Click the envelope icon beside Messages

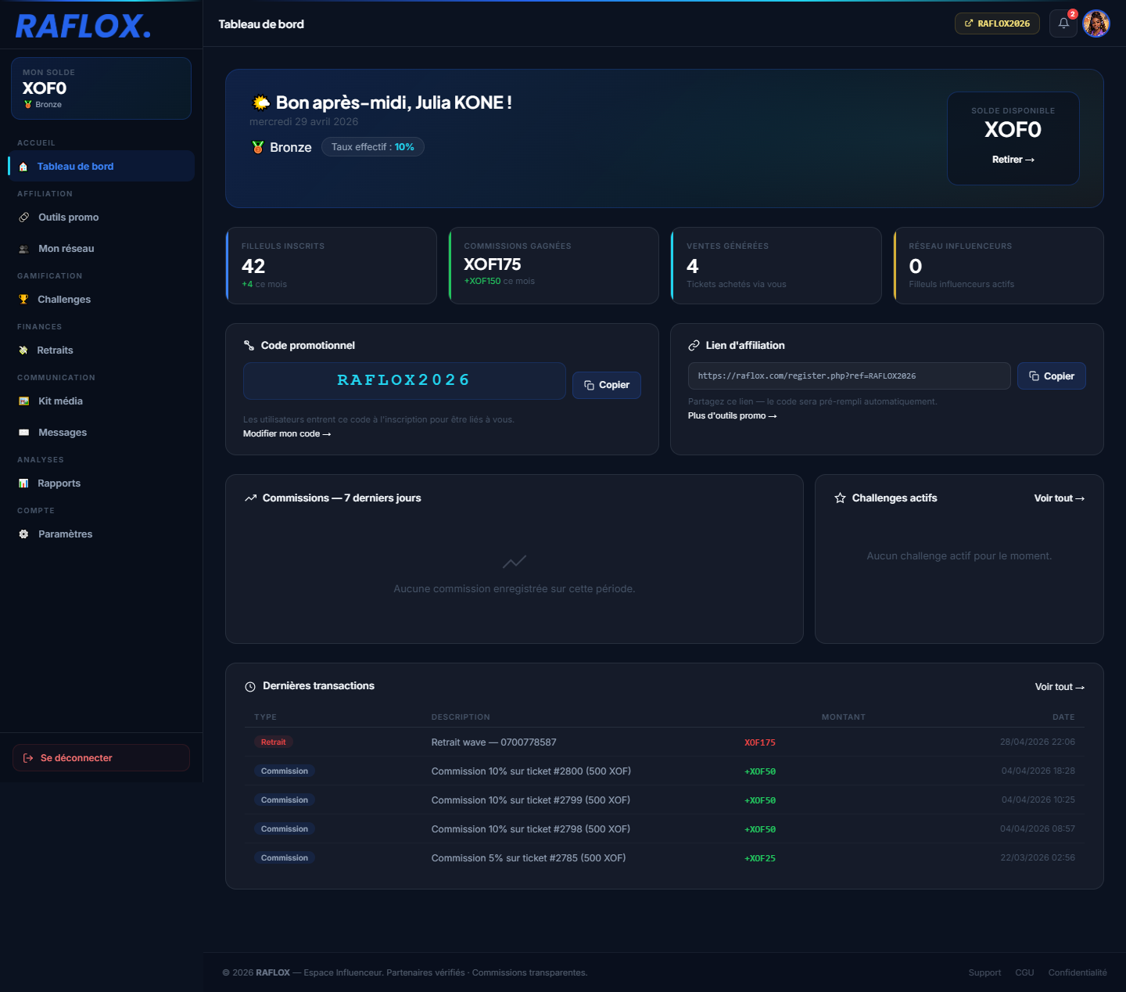[x=23, y=433]
